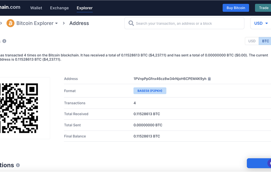Click the info icon below the navigation bar
The height and width of the screenshot is (172, 271).
pos(4,41)
